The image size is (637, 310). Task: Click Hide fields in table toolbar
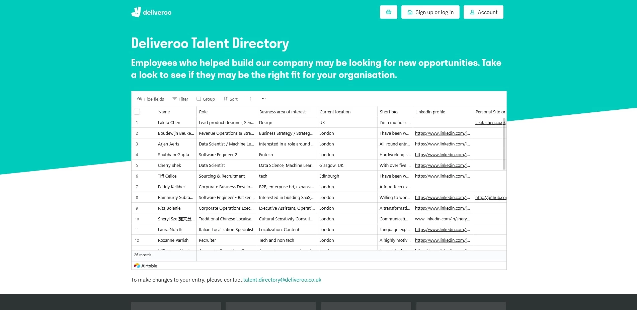pyautogui.click(x=150, y=99)
